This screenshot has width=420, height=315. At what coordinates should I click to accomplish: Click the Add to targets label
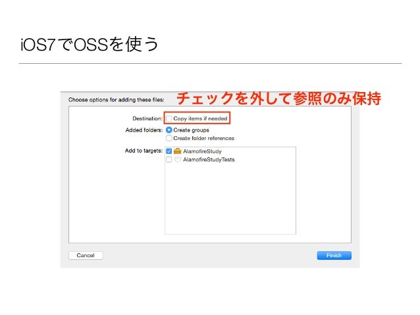(x=144, y=151)
